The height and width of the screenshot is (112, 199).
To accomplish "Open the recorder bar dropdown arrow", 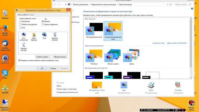I will tap(173, 110).
